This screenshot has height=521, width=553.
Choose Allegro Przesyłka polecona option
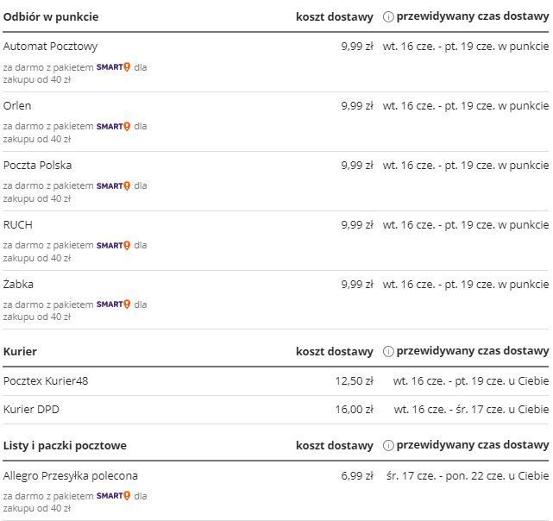click(71, 475)
